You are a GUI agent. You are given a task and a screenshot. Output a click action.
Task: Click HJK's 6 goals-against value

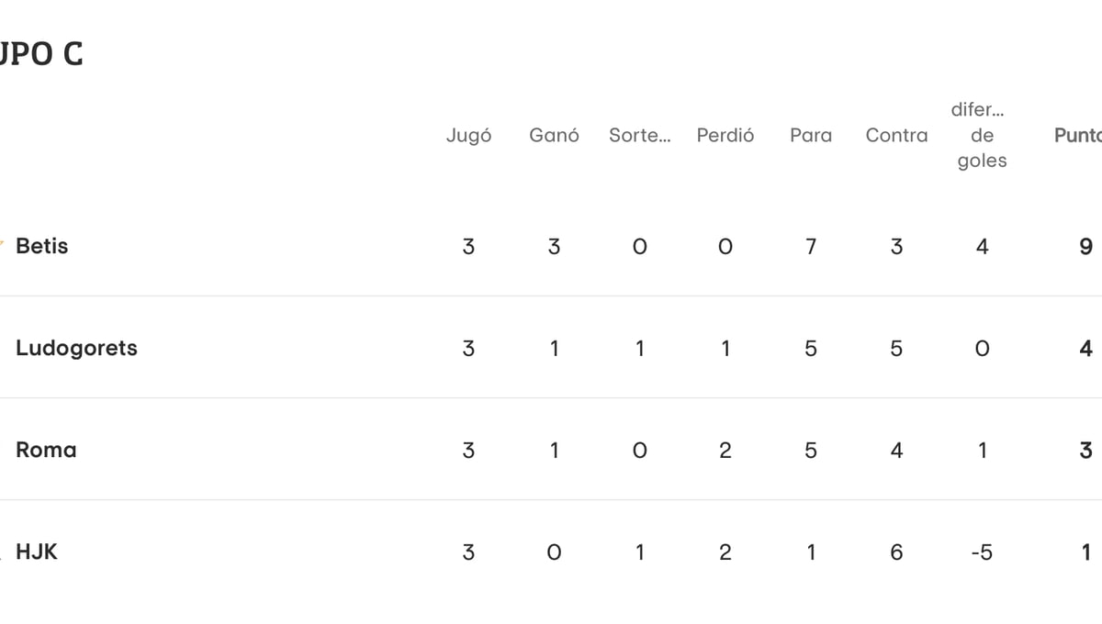(x=896, y=552)
